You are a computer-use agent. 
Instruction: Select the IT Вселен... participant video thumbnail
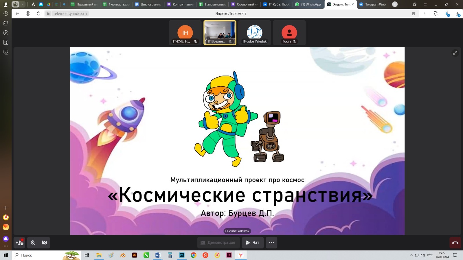tap(220, 33)
